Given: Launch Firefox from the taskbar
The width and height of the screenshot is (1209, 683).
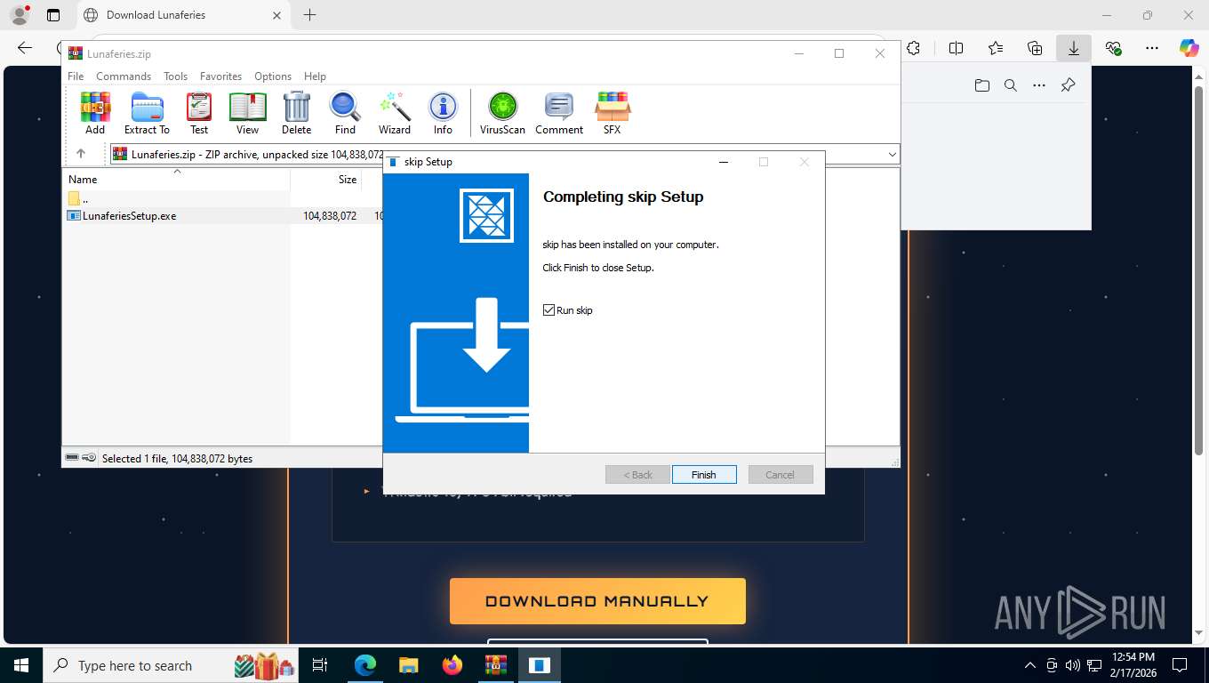Looking at the screenshot, I should (452, 665).
